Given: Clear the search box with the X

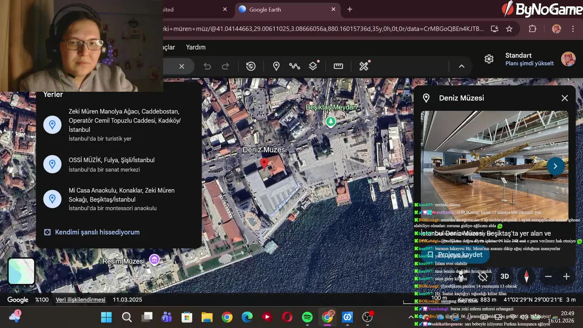Looking at the screenshot, I should pyautogui.click(x=181, y=67).
